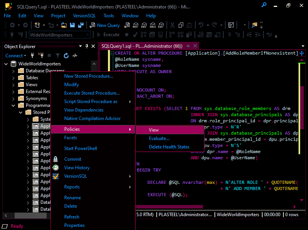
Task: Collapse the Stored Procedures node
Action: click(21, 112)
